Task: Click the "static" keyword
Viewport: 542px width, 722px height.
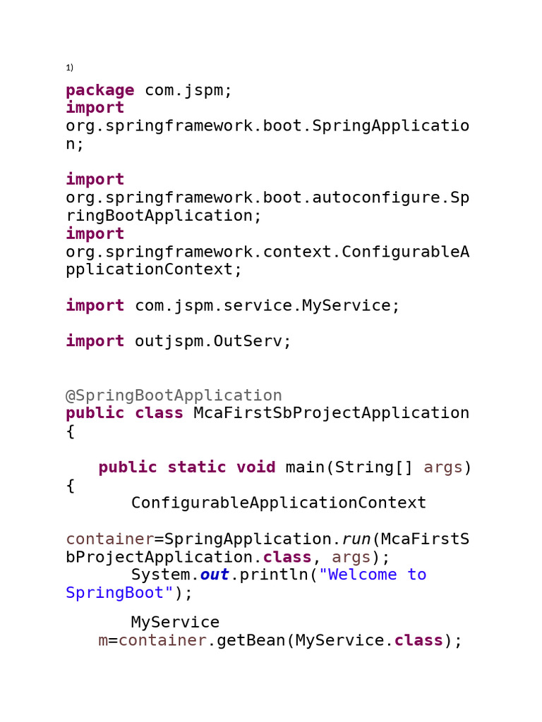Action: click(x=197, y=467)
